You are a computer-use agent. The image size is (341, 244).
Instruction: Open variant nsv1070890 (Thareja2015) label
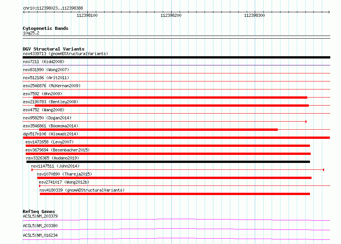[64, 174]
